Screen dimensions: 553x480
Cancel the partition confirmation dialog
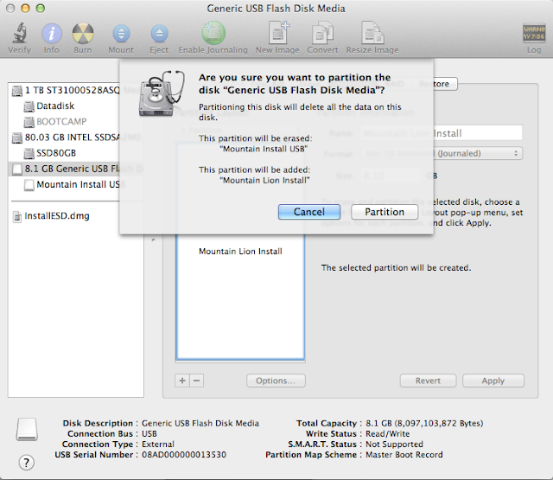(x=309, y=212)
